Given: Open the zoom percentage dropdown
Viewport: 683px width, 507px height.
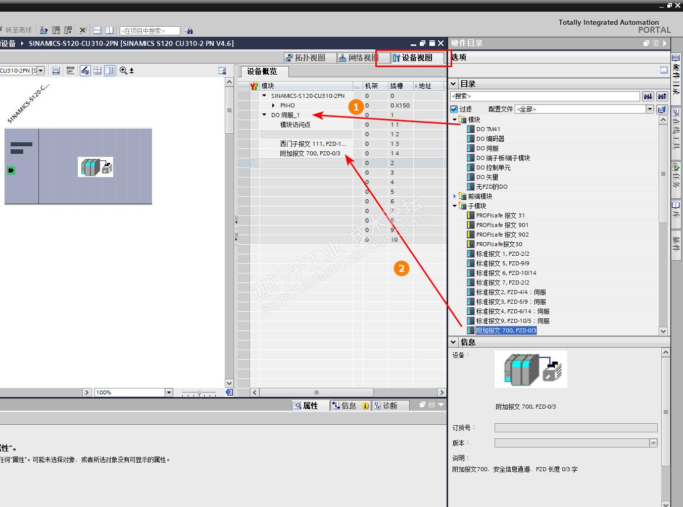Looking at the screenshot, I should coord(169,392).
